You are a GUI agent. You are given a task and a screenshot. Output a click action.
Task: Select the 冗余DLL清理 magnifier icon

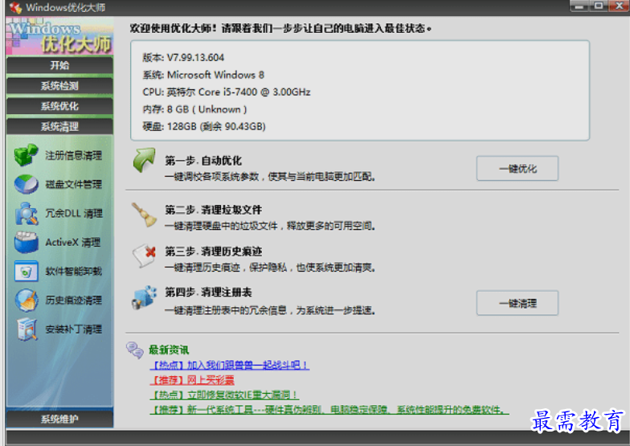pos(26,214)
